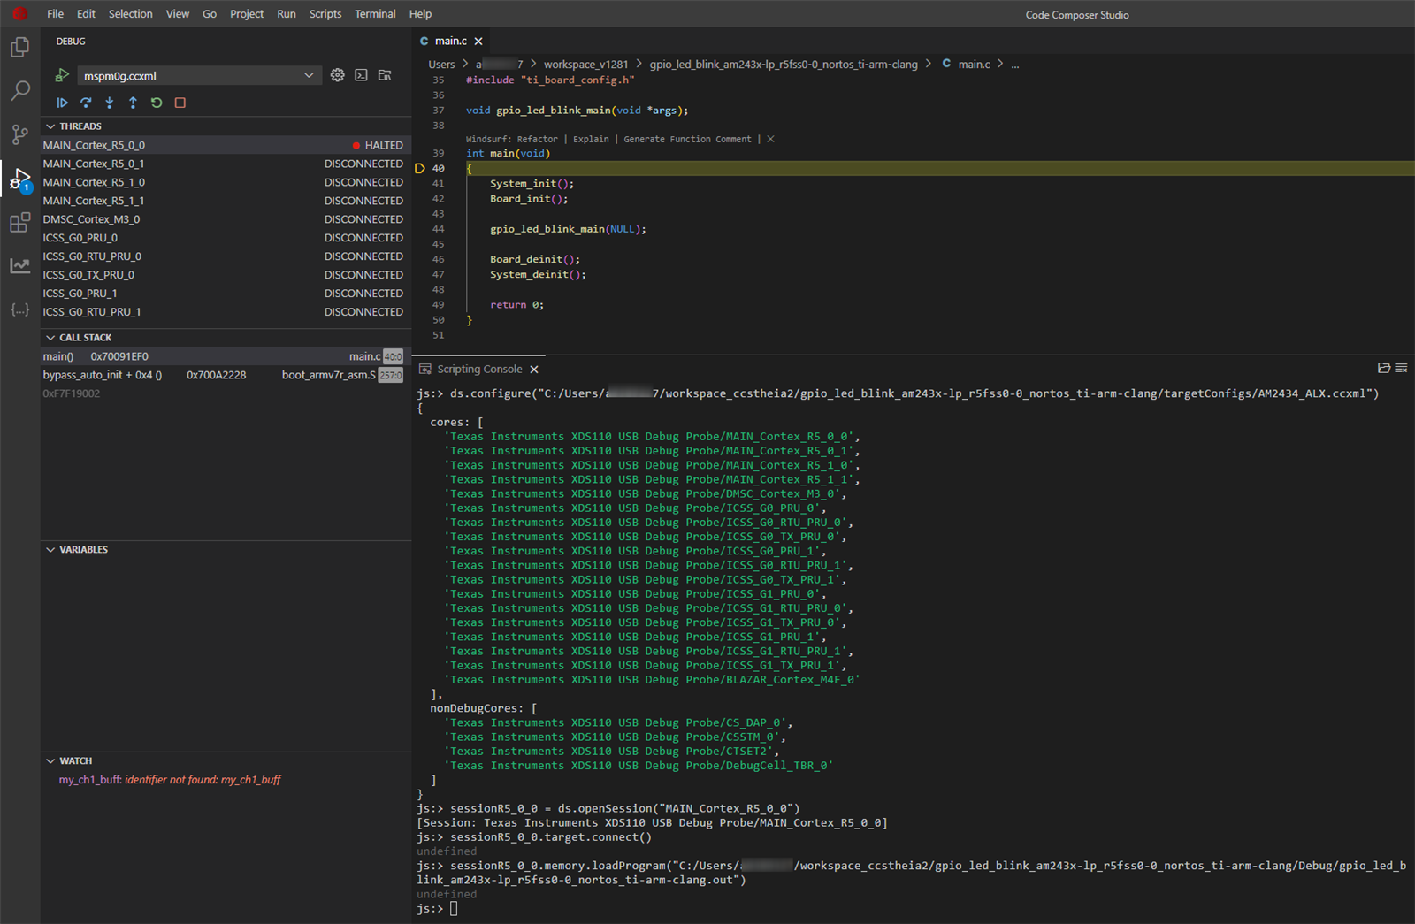
Task: Select the DMSC_Cortex_M3_0 thread
Action: (x=226, y=219)
